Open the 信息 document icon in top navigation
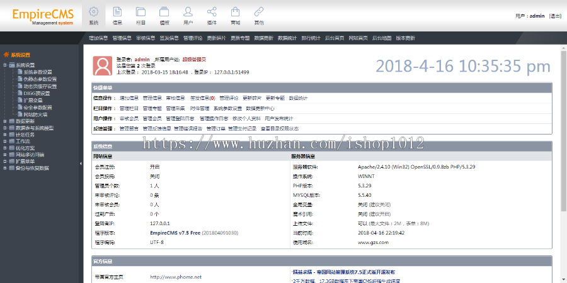567x283 pixels. 117,11
